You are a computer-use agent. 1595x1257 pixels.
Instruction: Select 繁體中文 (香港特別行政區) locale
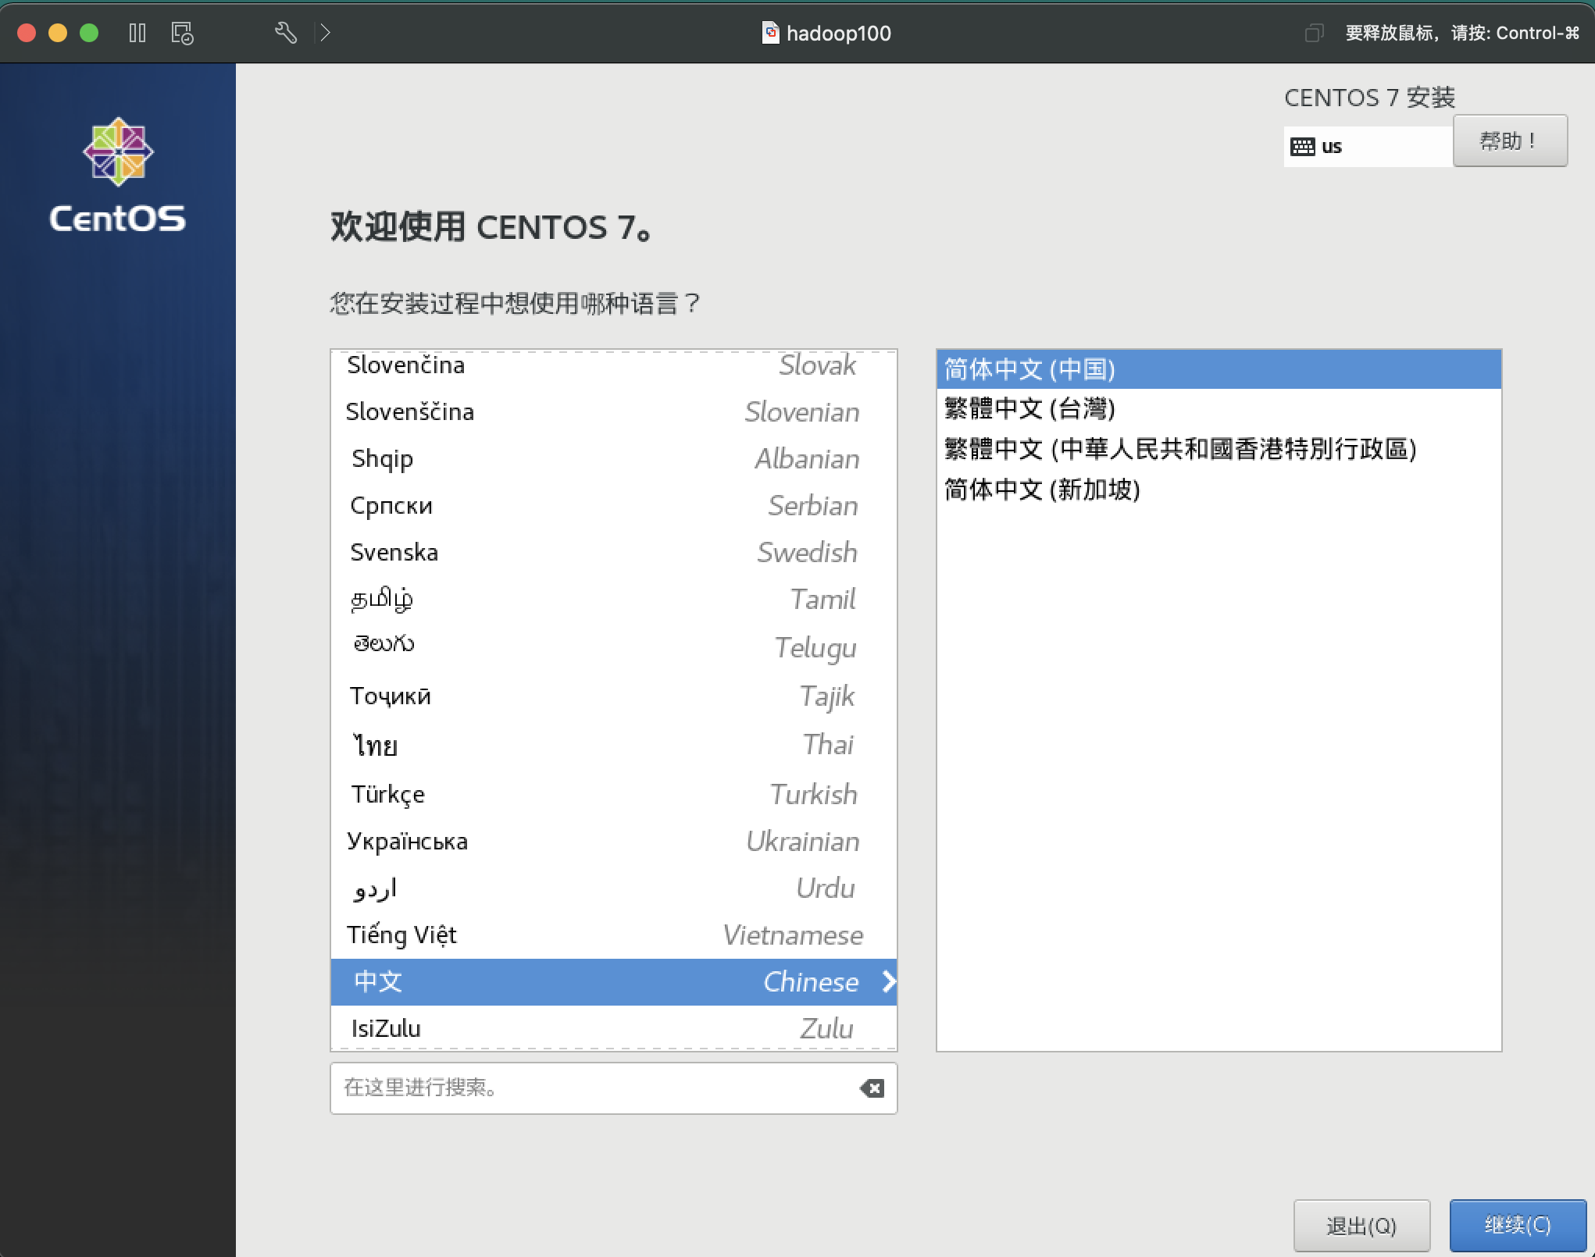(x=1219, y=449)
